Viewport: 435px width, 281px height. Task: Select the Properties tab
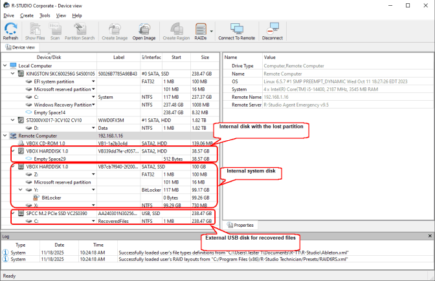tap(242, 225)
